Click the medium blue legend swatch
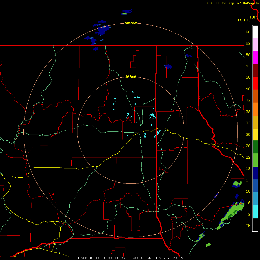Screen dimensions: 260x260 click(255, 186)
